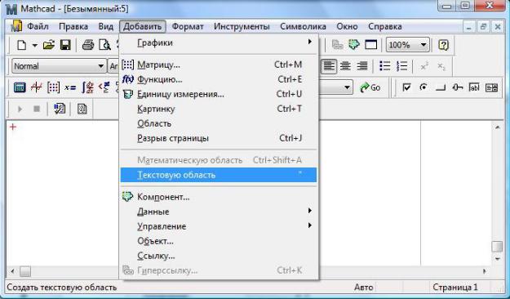Choose Ссылку... menu entry
This screenshot has width=510, height=299.
[218, 256]
